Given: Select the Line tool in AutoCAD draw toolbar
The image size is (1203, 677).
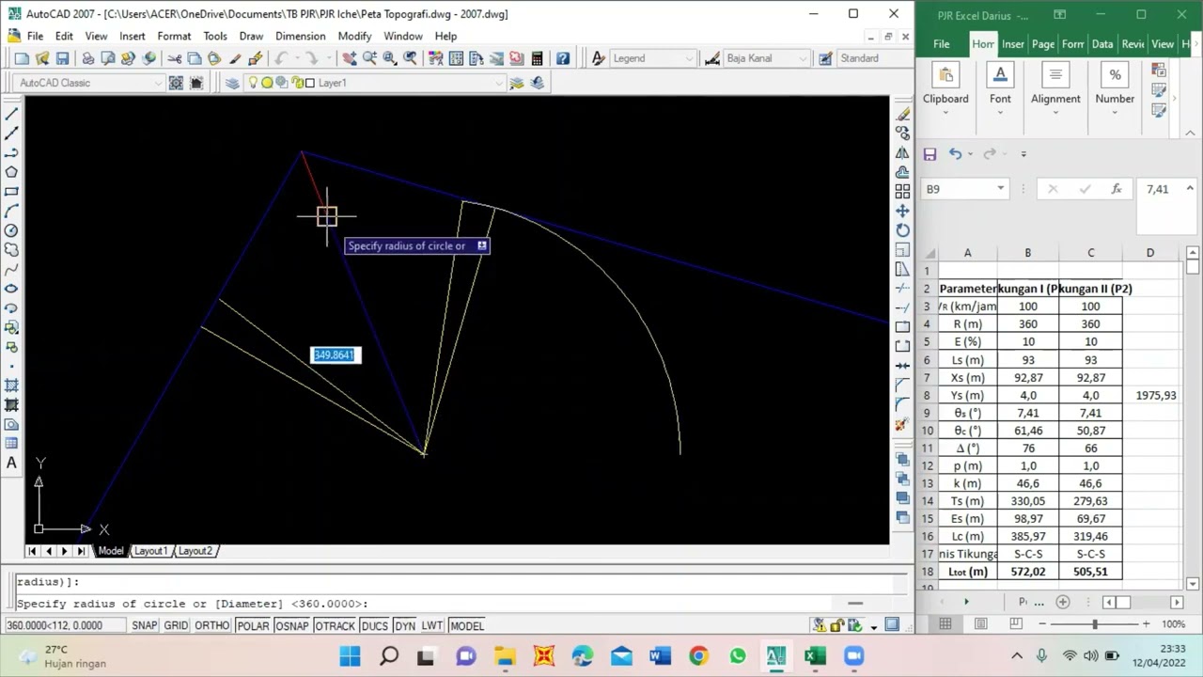Looking at the screenshot, I should [11, 114].
